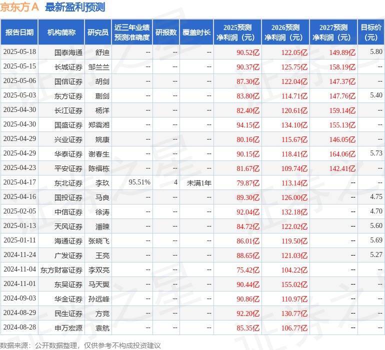Select the 95.51% accuracy cell
The width and height of the screenshot is (385, 350).
[139, 182]
